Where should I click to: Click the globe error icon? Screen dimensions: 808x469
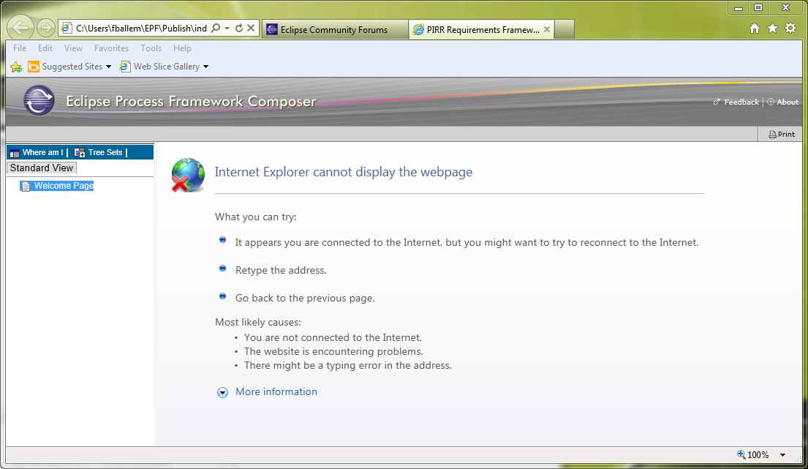[x=188, y=175]
